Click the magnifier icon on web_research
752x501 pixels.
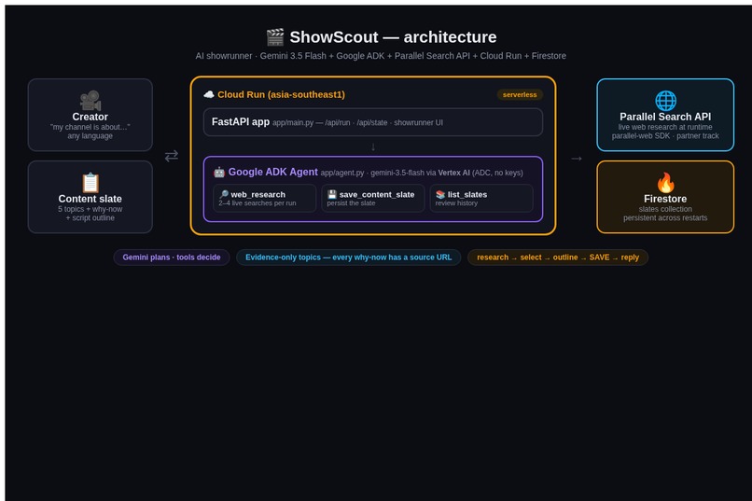click(x=224, y=194)
